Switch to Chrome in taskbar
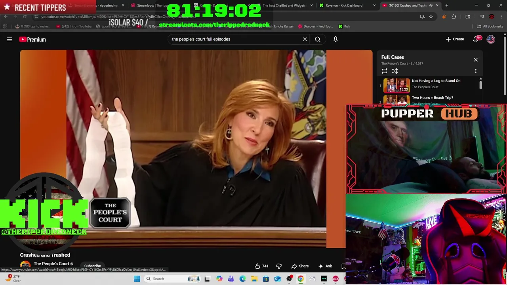Image resolution: width=507 pixels, height=285 pixels. [301, 279]
